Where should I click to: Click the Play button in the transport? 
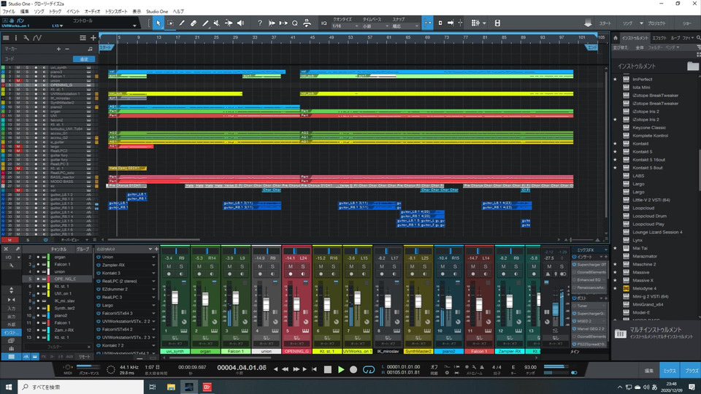tap(340, 370)
